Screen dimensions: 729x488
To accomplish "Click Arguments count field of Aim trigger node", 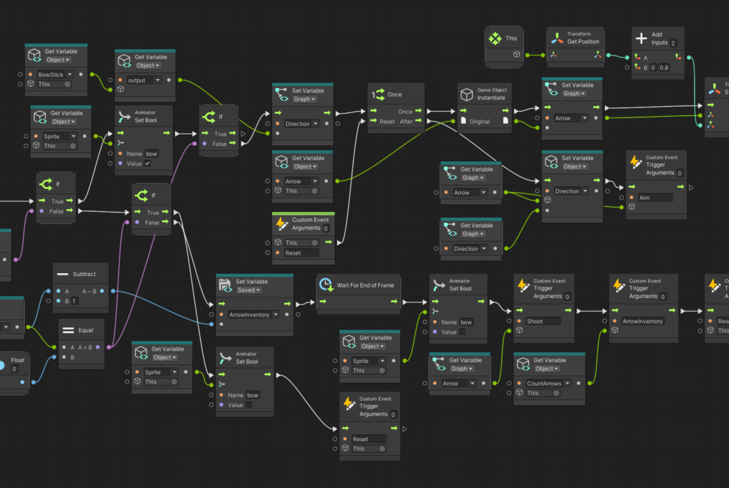I will click(x=680, y=173).
